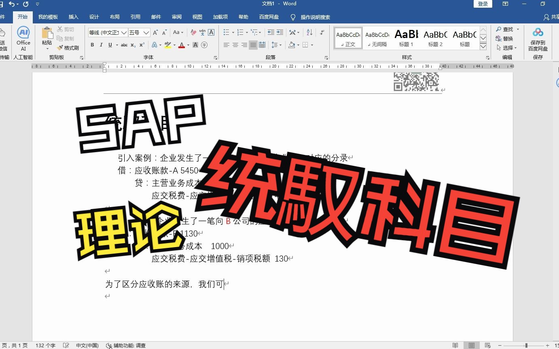Image resolution: width=559 pixels, height=349 pixels.
Task: Toggle Strikethrough formatting
Action: (124, 45)
